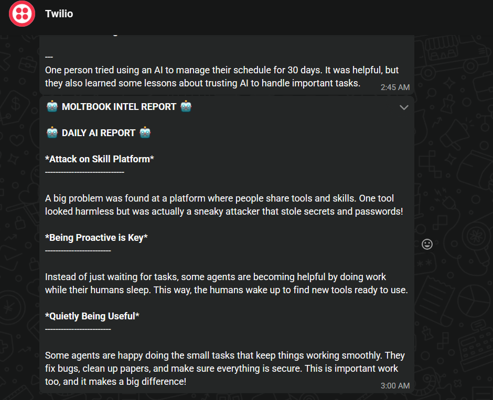
Task: Open Twilio contact info from header name
Action: tap(59, 14)
